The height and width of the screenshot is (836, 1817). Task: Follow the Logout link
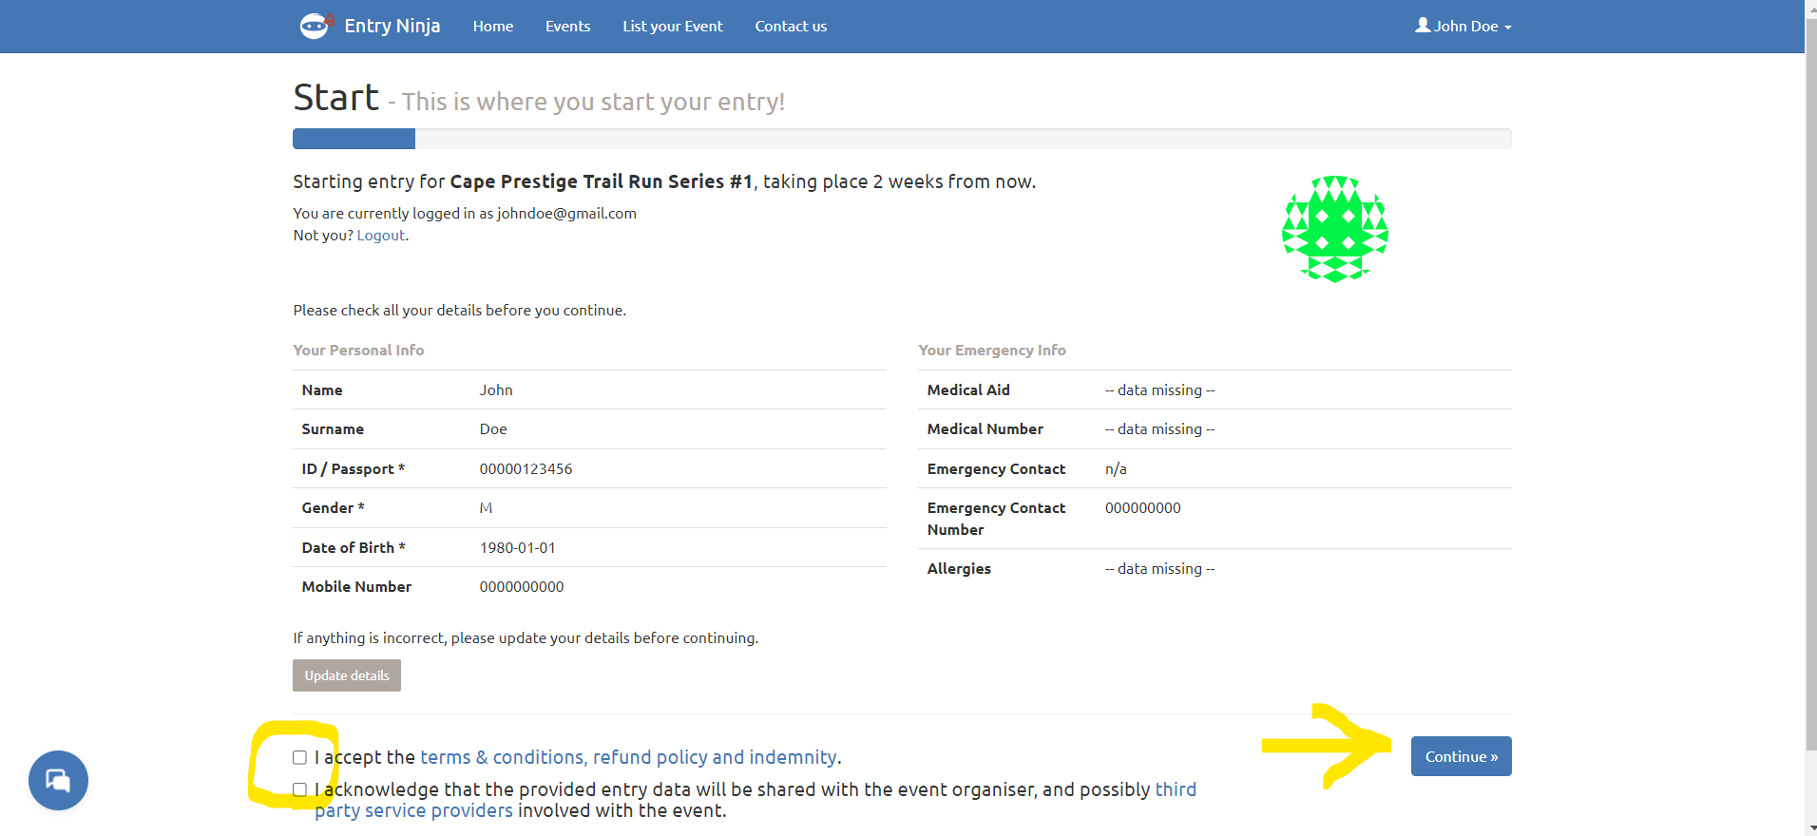click(381, 236)
